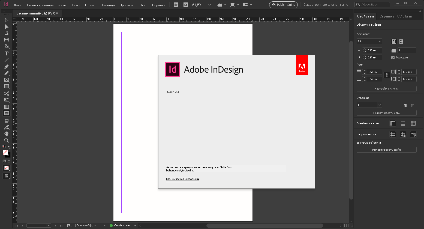424x229 pixels.
Task: Switch to the CC Libraries tab
Action: 404,16
